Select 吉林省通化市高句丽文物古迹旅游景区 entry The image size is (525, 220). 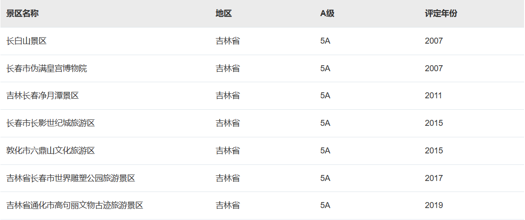pos(75,205)
